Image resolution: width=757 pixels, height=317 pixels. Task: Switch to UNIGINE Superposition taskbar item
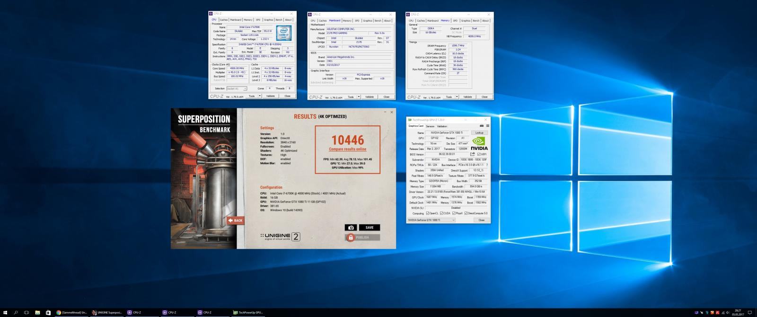coord(107,312)
